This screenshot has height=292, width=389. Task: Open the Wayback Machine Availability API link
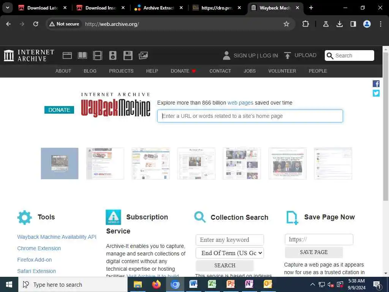point(57,237)
